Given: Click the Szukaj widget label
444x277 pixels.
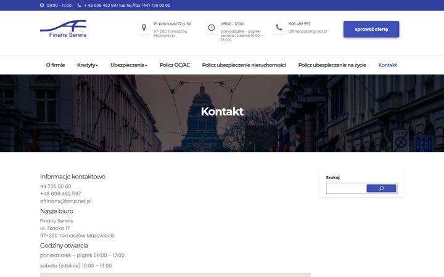Looking at the screenshot, I should click(x=333, y=177).
